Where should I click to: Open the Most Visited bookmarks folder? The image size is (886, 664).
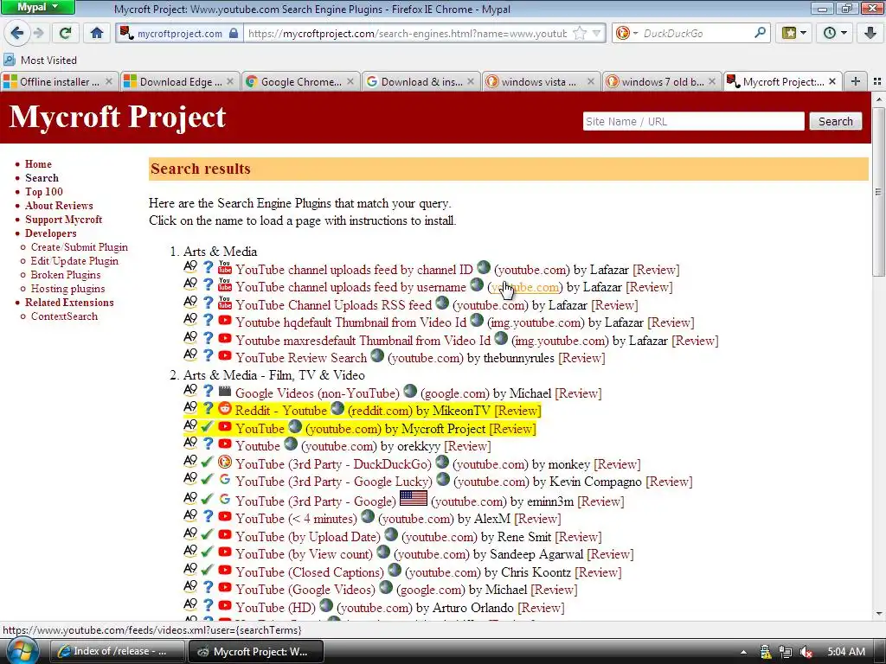(x=40, y=60)
